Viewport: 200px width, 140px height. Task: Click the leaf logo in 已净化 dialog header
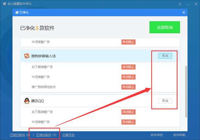coord(17,13)
